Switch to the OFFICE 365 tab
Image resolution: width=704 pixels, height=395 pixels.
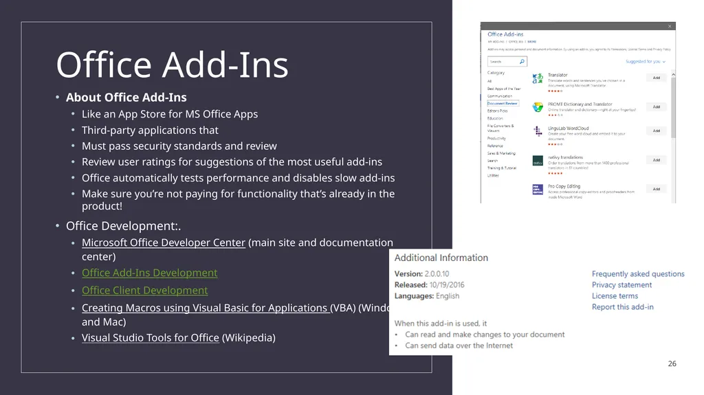coord(516,42)
